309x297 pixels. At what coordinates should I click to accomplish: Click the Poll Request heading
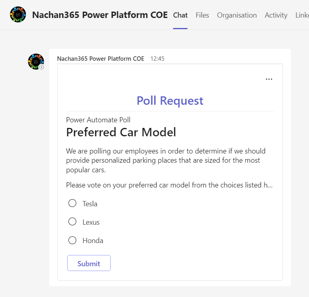tap(170, 101)
